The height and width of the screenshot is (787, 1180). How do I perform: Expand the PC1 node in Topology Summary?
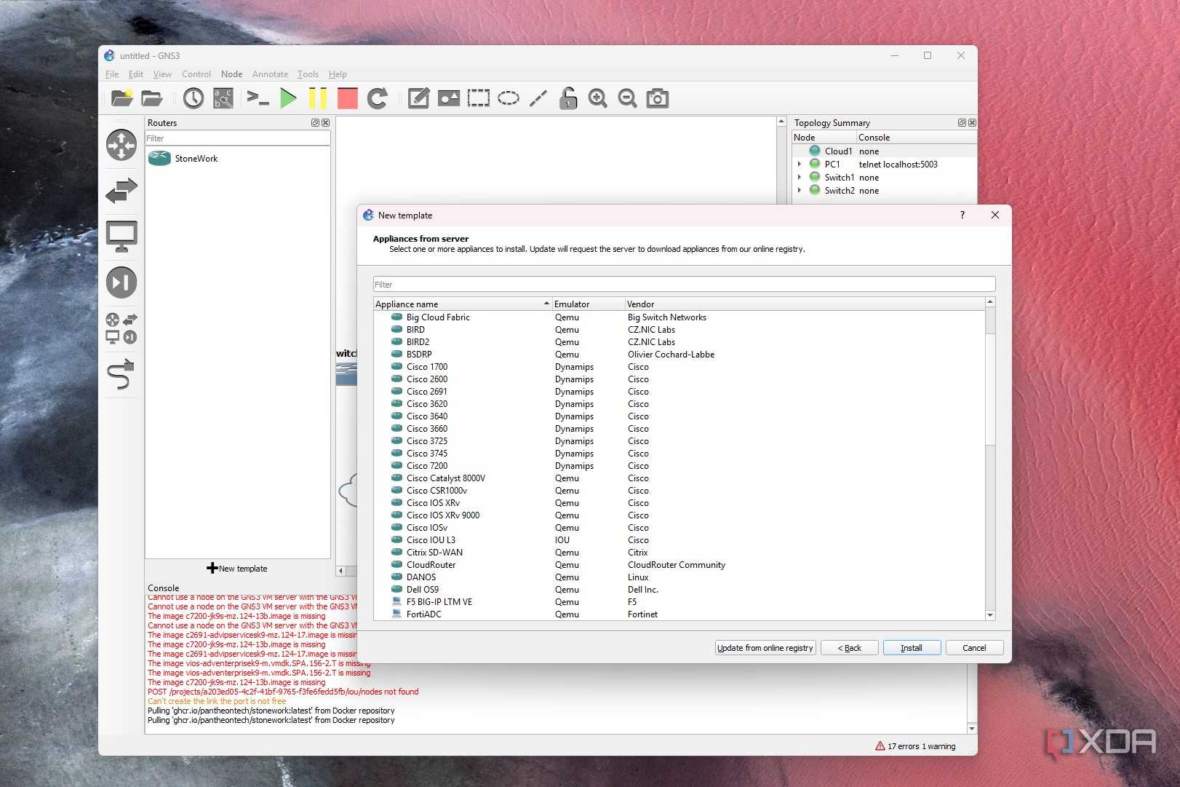click(x=800, y=165)
